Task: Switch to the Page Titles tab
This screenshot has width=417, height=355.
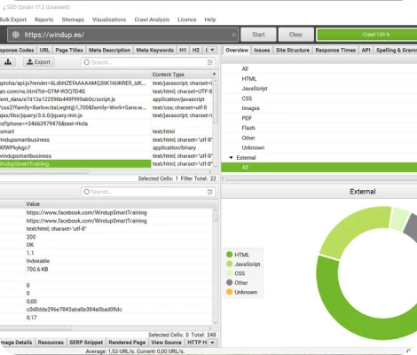Action: (x=69, y=50)
